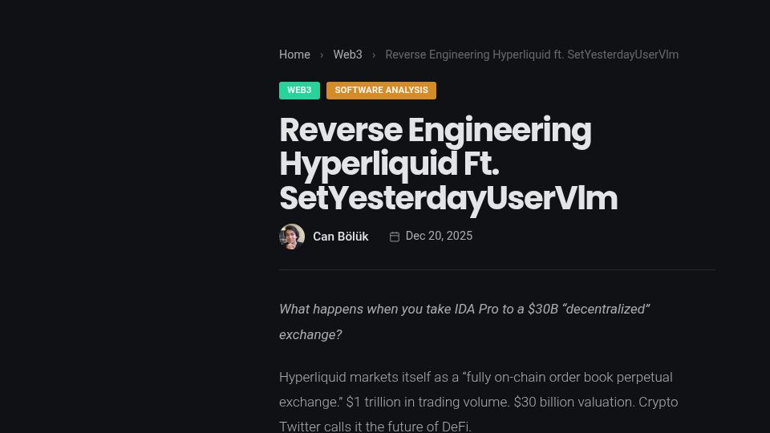Viewport: 770px width, 433px height.
Task: Select the SOFTWARE ANALYSIS category tag
Action: 381,91
